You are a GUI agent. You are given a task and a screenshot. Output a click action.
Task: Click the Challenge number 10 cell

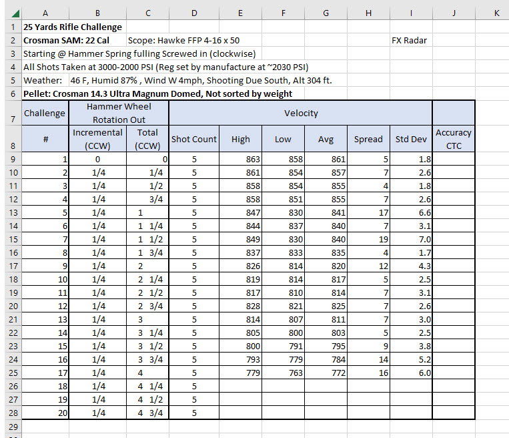pyautogui.click(x=45, y=279)
